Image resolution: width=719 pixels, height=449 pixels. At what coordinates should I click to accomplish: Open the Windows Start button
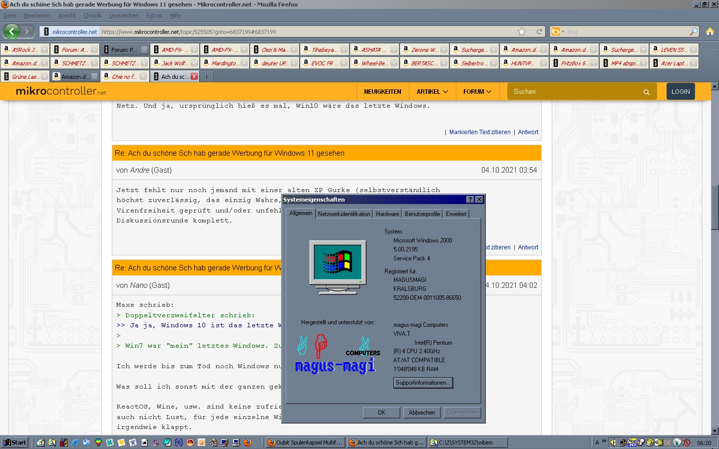tap(15, 443)
